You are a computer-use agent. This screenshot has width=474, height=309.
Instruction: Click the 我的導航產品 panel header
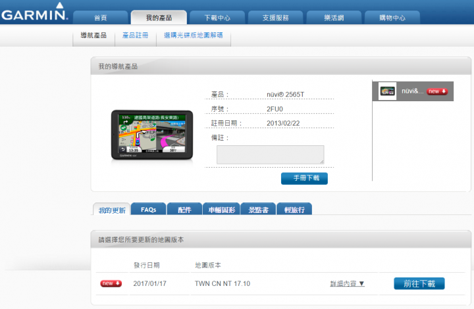[x=281, y=66]
